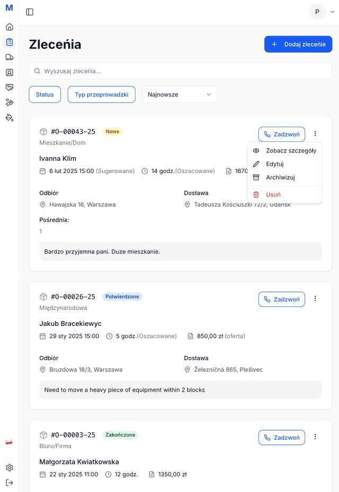Click Usuń in the context menu
The height and width of the screenshot is (492, 339).
(x=273, y=195)
